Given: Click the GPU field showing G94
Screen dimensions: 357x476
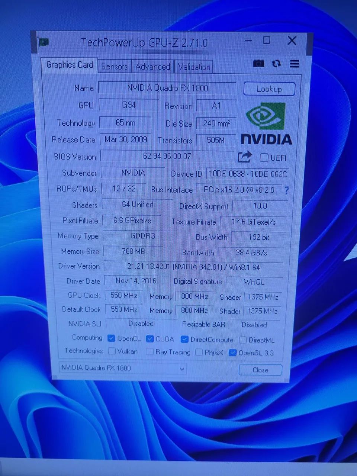Looking at the screenshot, I should 129,105.
